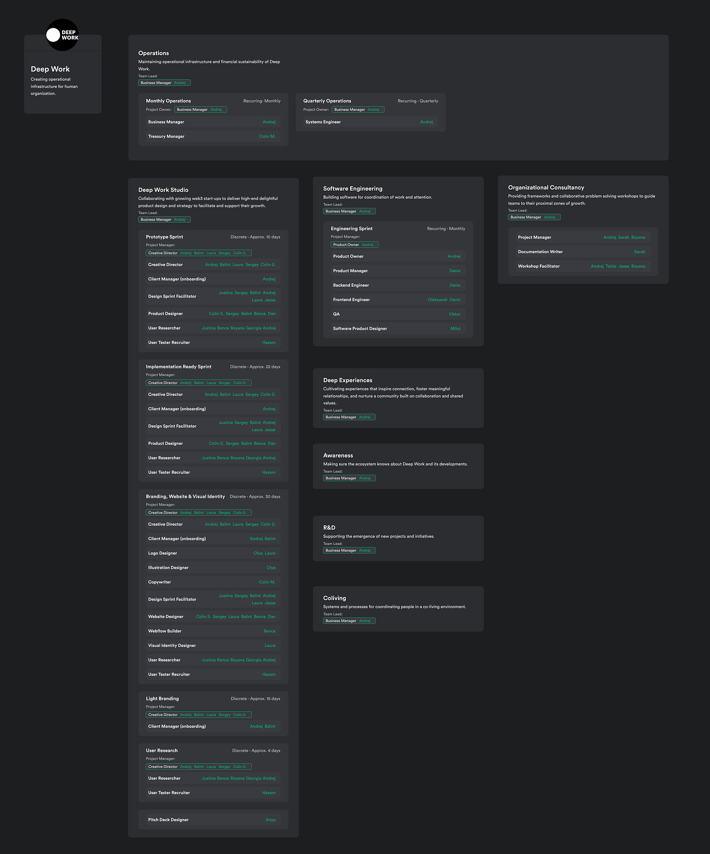
Task: Open the Operations team heading
Action: [x=154, y=53]
